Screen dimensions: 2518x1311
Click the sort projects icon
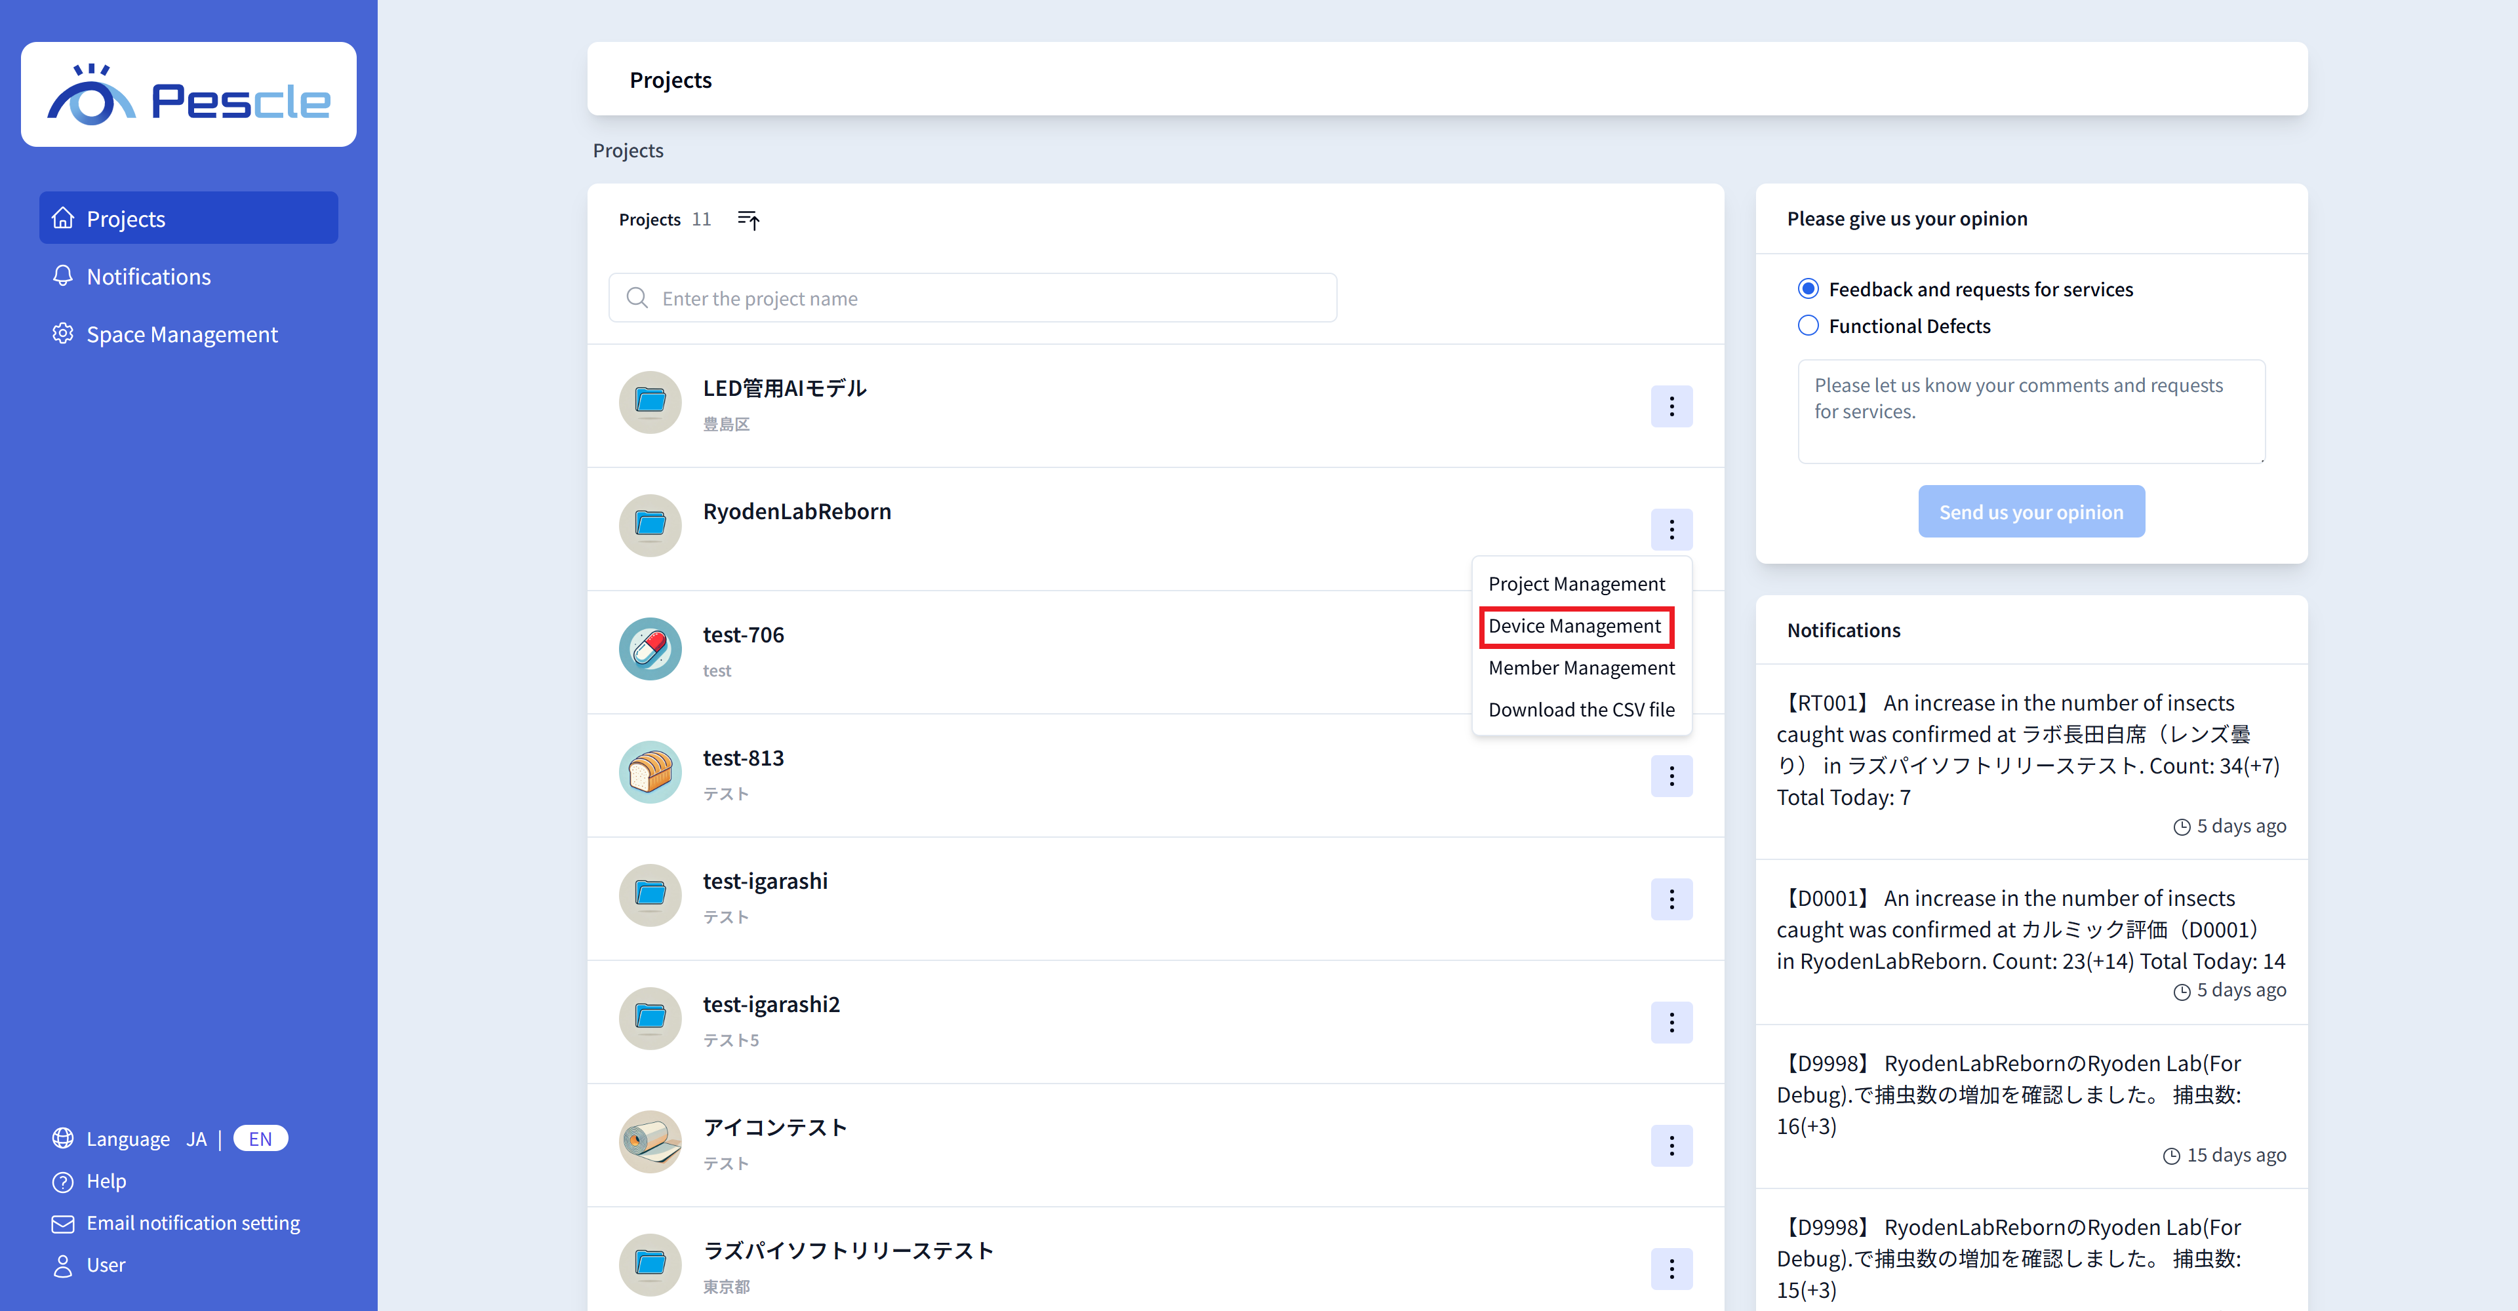pos(748,220)
